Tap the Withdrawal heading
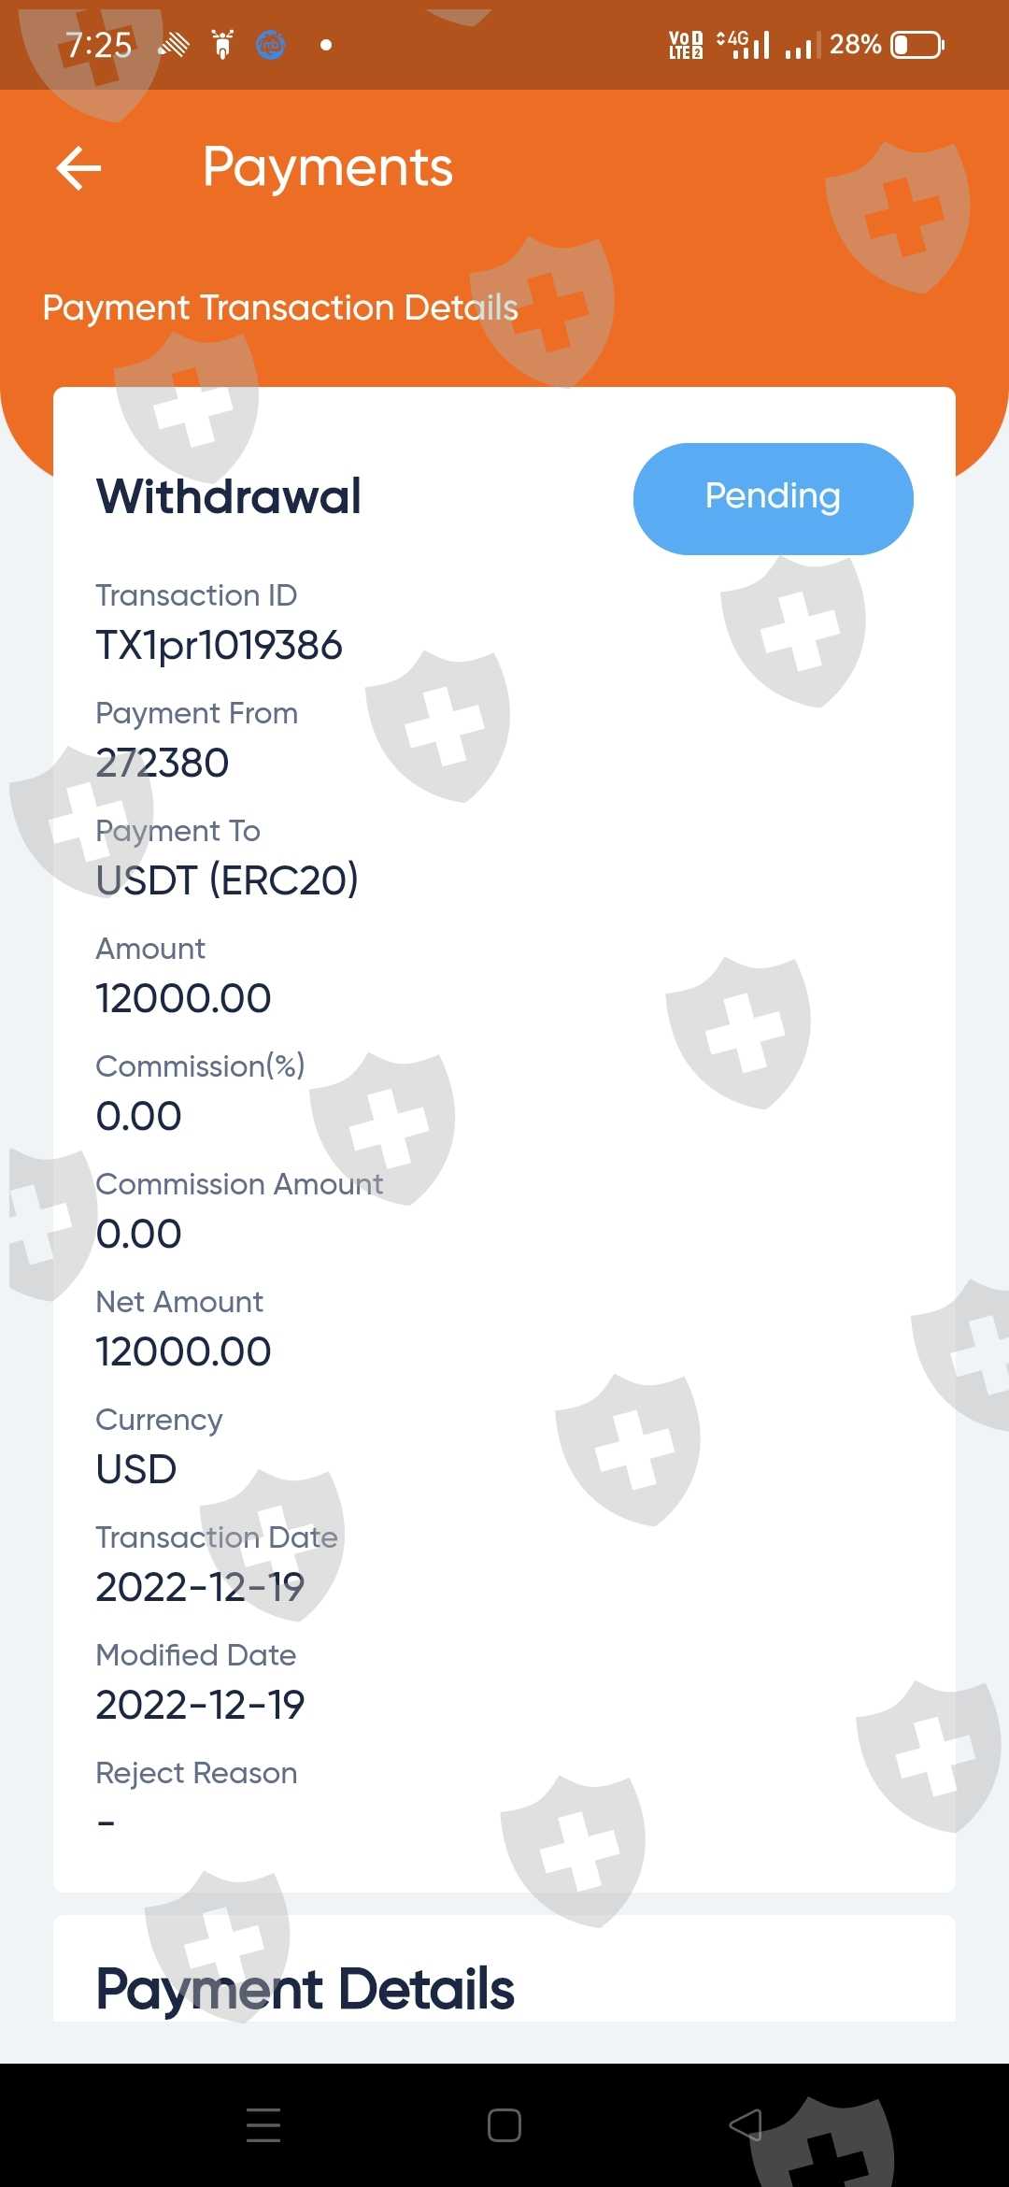 click(229, 496)
